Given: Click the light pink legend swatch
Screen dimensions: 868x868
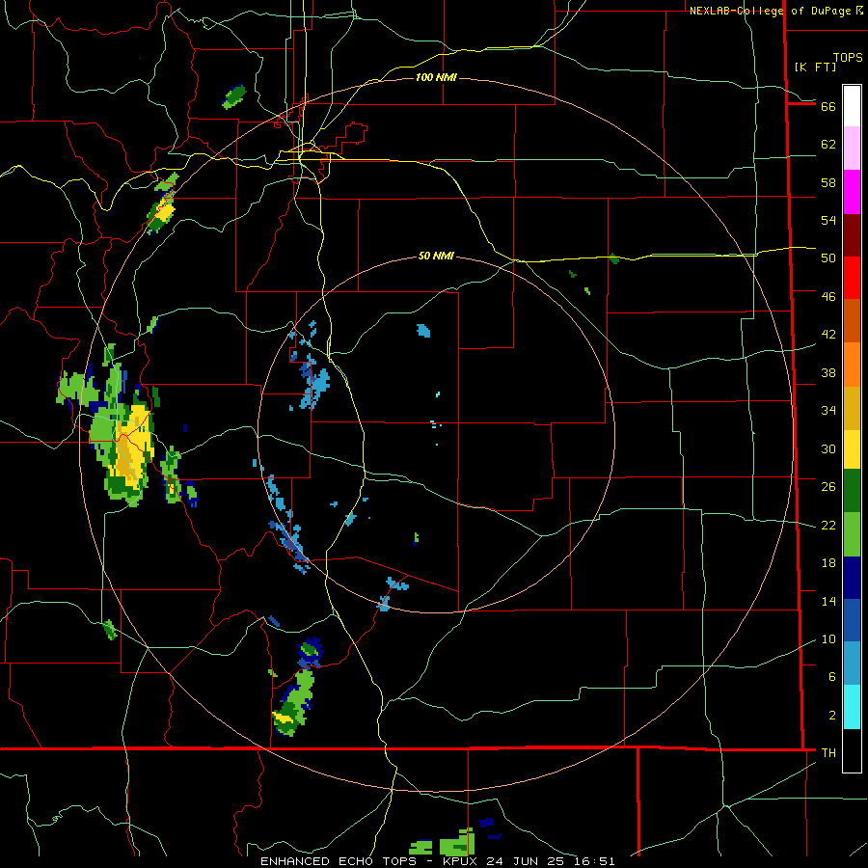Looking at the screenshot, I should coord(852,149).
